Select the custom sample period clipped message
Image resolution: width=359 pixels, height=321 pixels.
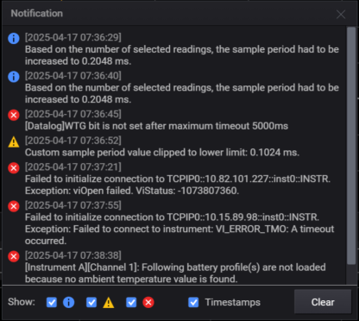[162, 153]
